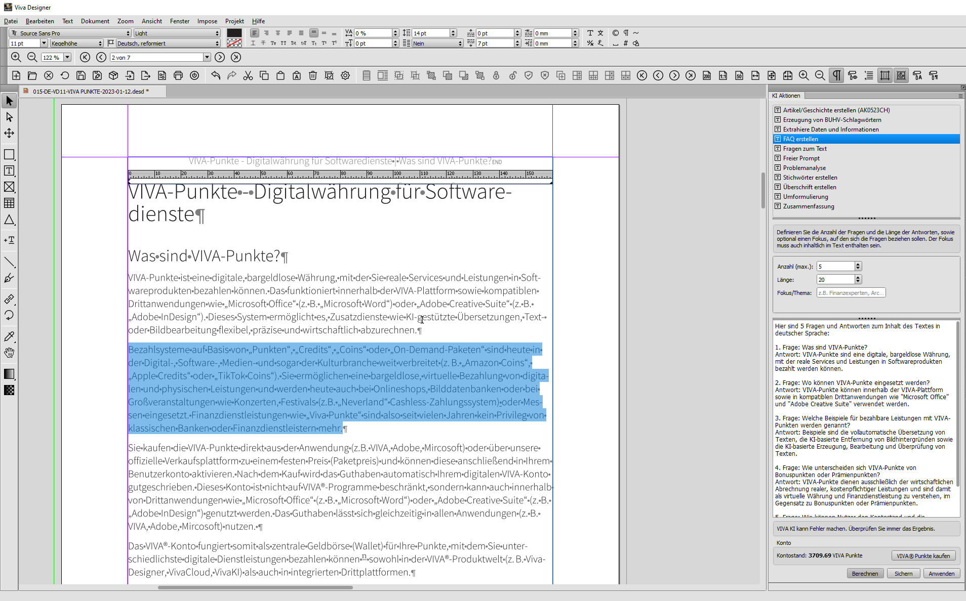Click the Print icon in toolbar

pyautogui.click(x=178, y=76)
